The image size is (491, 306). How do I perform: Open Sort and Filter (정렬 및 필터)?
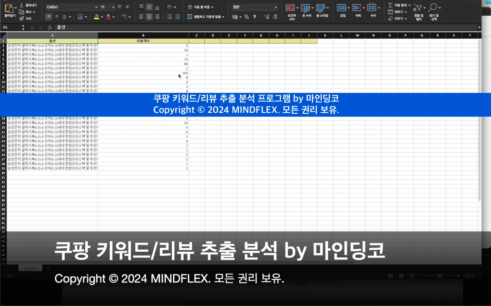pyautogui.click(x=419, y=12)
